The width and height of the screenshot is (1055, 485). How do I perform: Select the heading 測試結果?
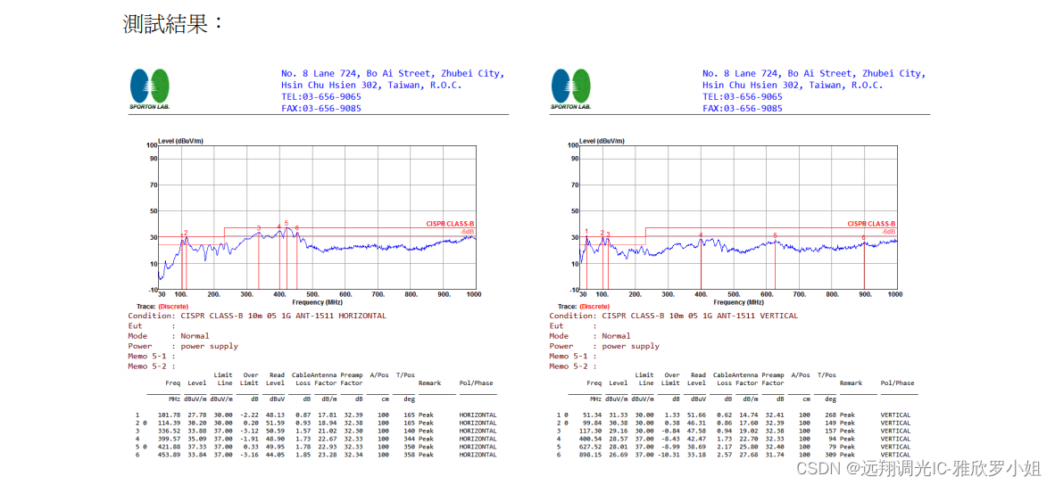[x=173, y=24]
